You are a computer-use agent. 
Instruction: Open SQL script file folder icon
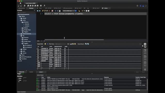pos(38,11)
